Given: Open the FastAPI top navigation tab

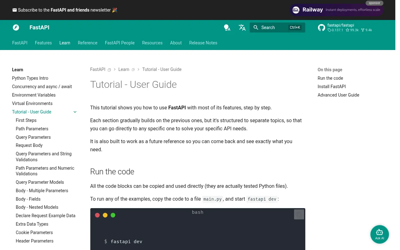Looking at the screenshot, I should click(20, 43).
